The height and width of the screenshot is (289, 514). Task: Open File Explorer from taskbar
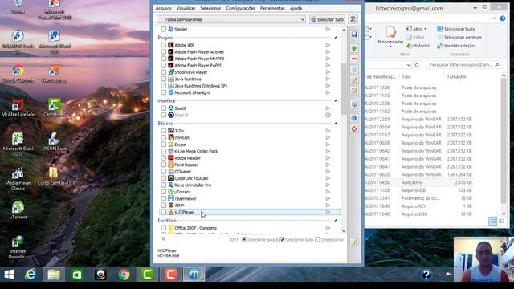[54, 275]
